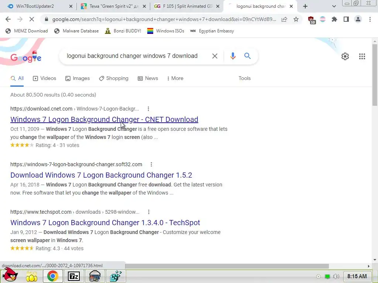
Task: Filter results by News
Action: (x=148, y=78)
